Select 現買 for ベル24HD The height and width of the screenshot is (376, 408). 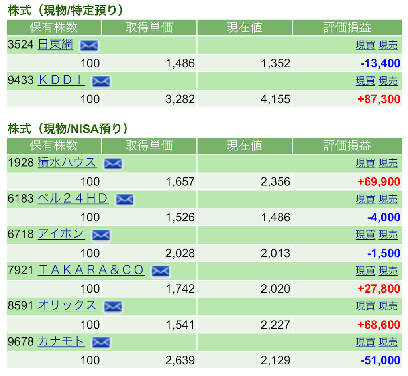(365, 199)
